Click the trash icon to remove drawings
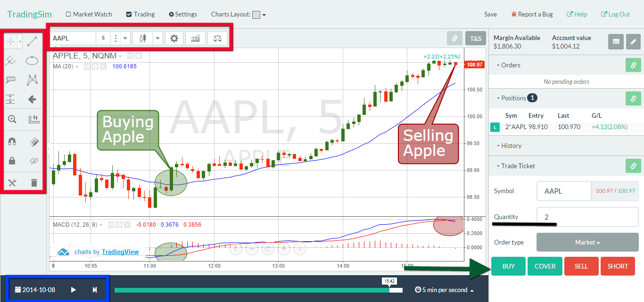 [x=34, y=183]
